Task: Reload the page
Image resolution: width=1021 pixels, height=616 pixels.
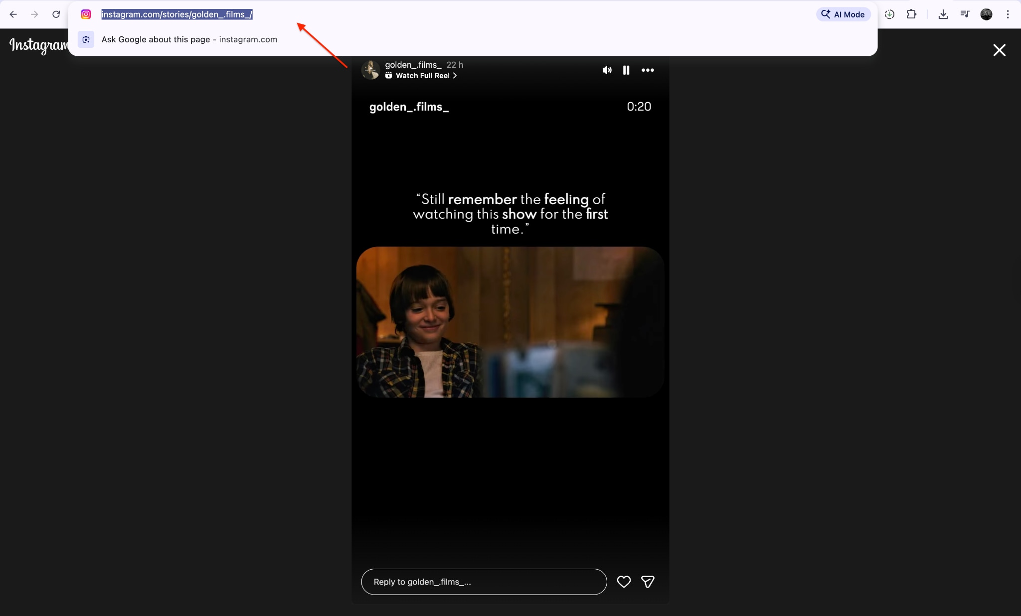Action: tap(56, 14)
